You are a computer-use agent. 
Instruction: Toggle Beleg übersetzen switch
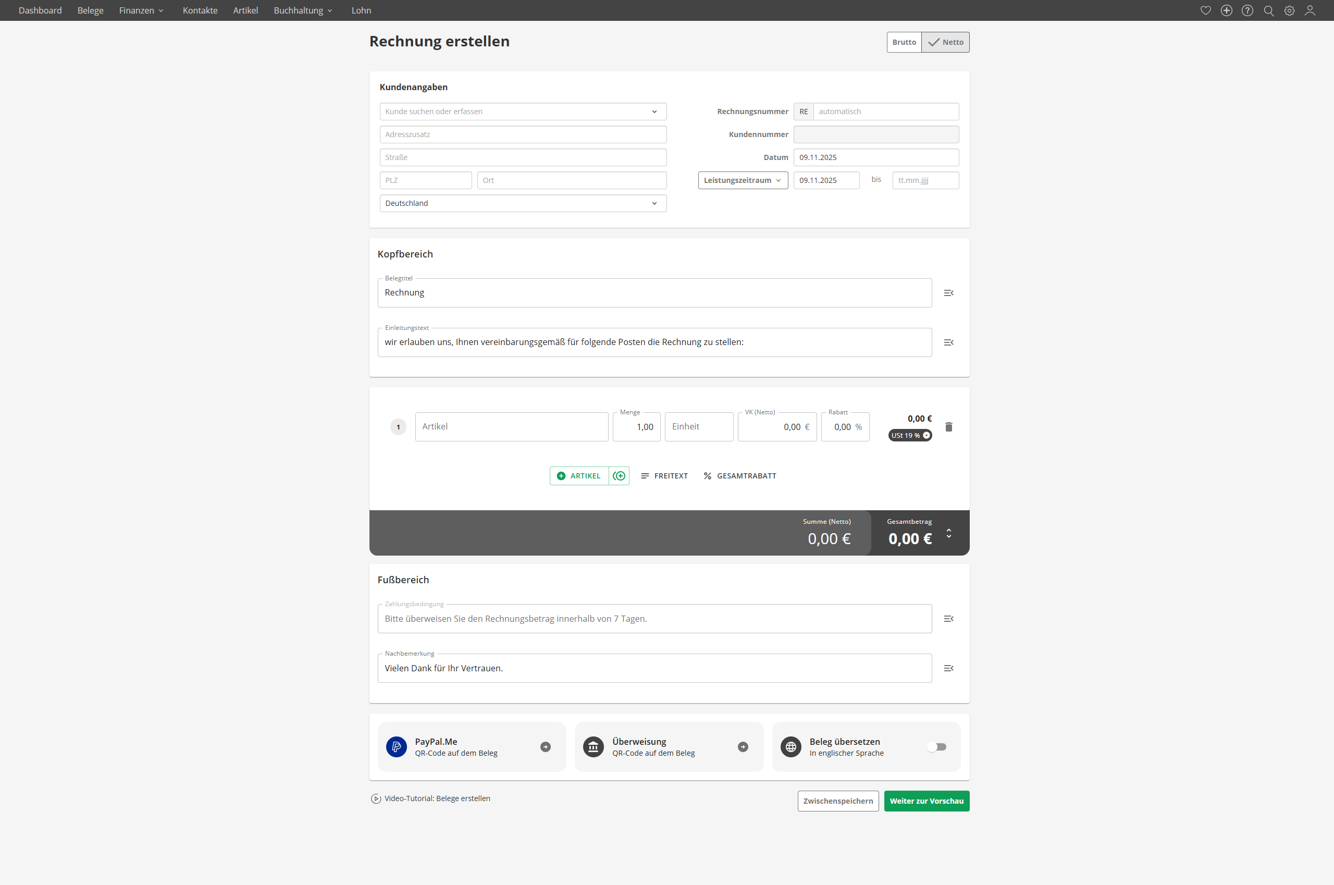click(937, 747)
